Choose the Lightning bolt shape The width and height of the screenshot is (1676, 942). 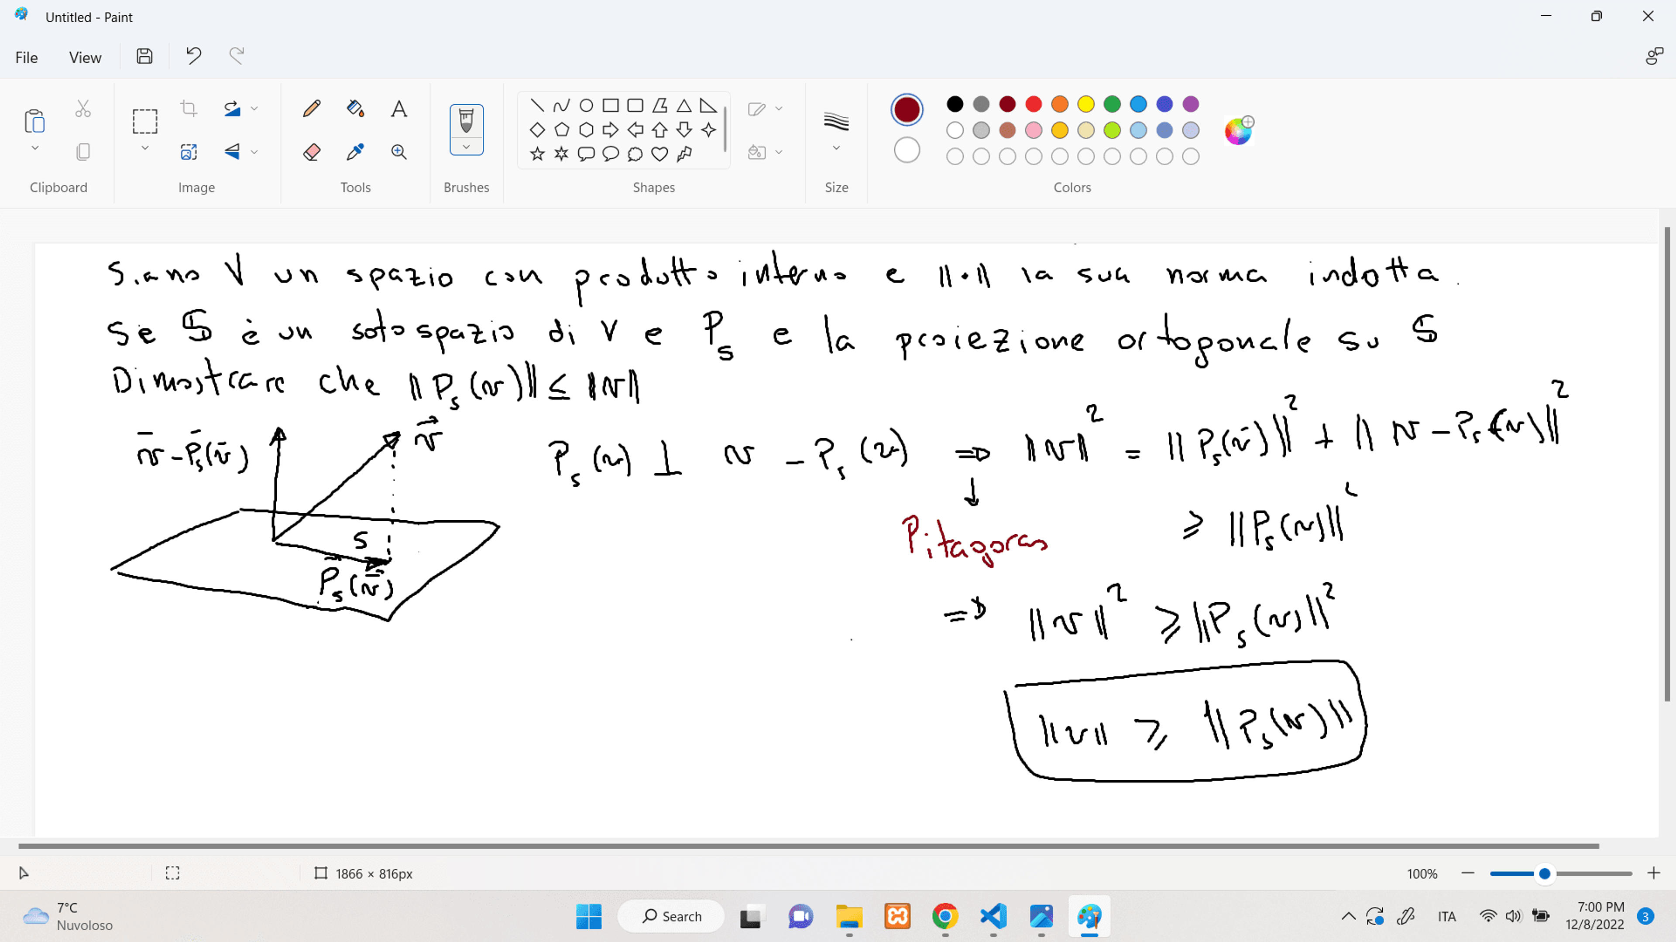(684, 154)
